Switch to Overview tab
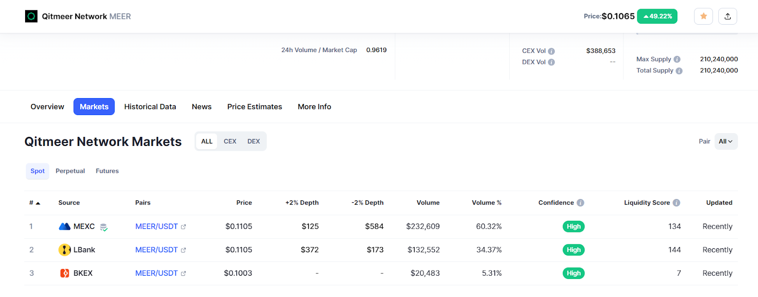Image resolution: width=758 pixels, height=297 pixels. point(47,107)
